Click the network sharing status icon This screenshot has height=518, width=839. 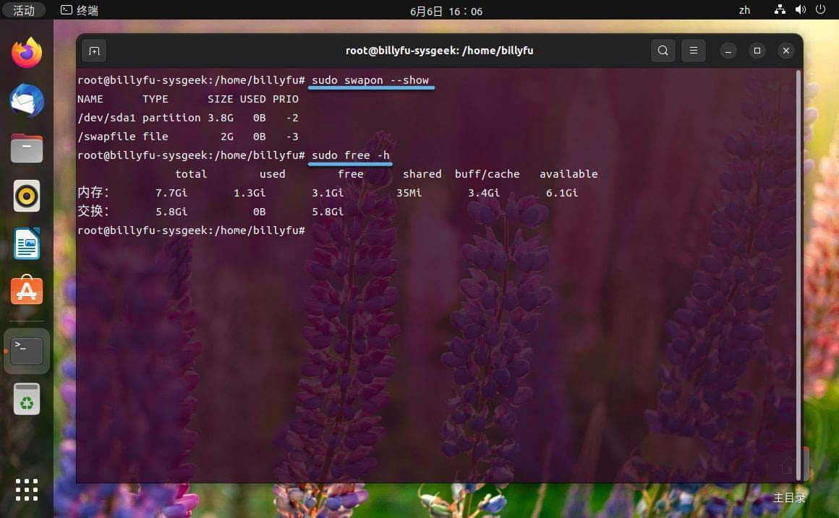(x=780, y=10)
